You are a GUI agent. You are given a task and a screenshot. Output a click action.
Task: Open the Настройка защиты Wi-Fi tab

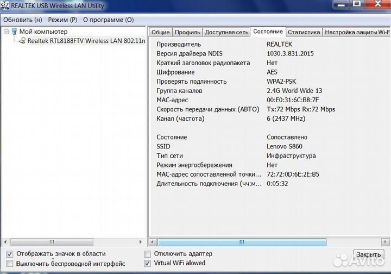(357, 32)
